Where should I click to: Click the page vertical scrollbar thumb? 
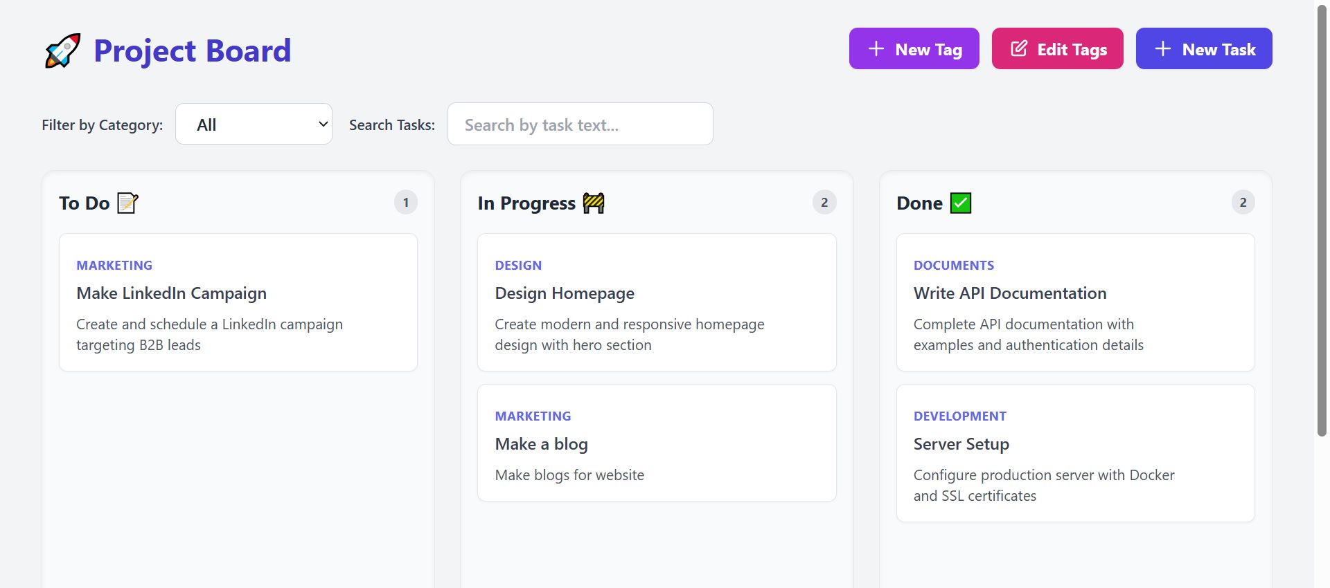coord(1322,221)
